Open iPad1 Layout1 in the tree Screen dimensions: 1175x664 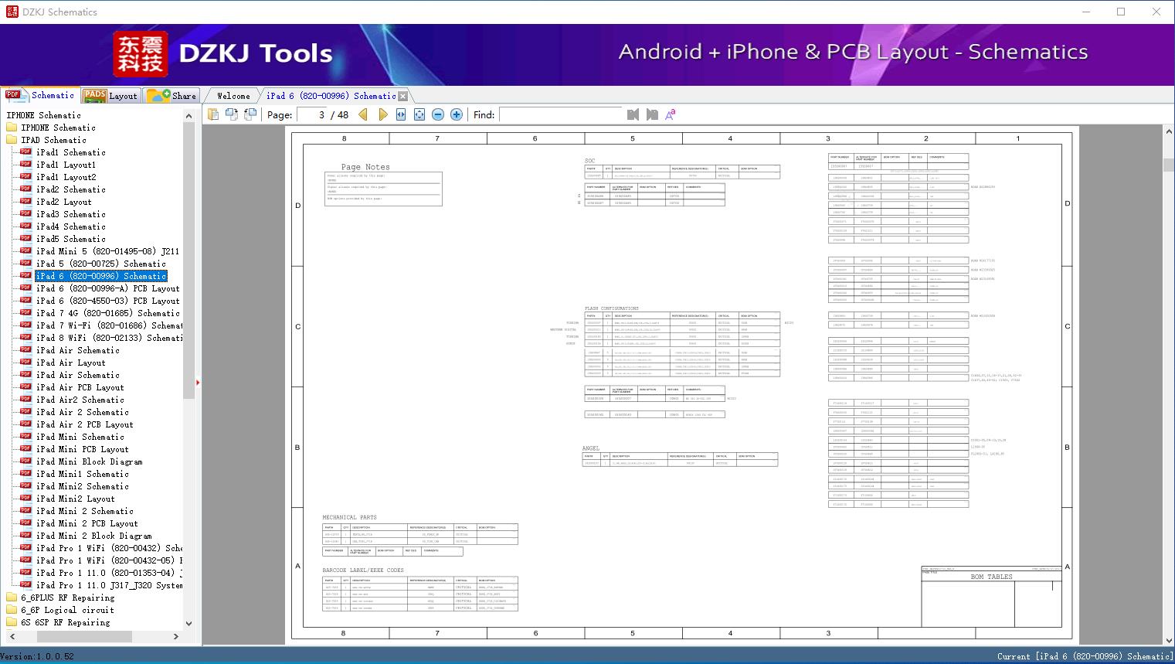pos(66,165)
